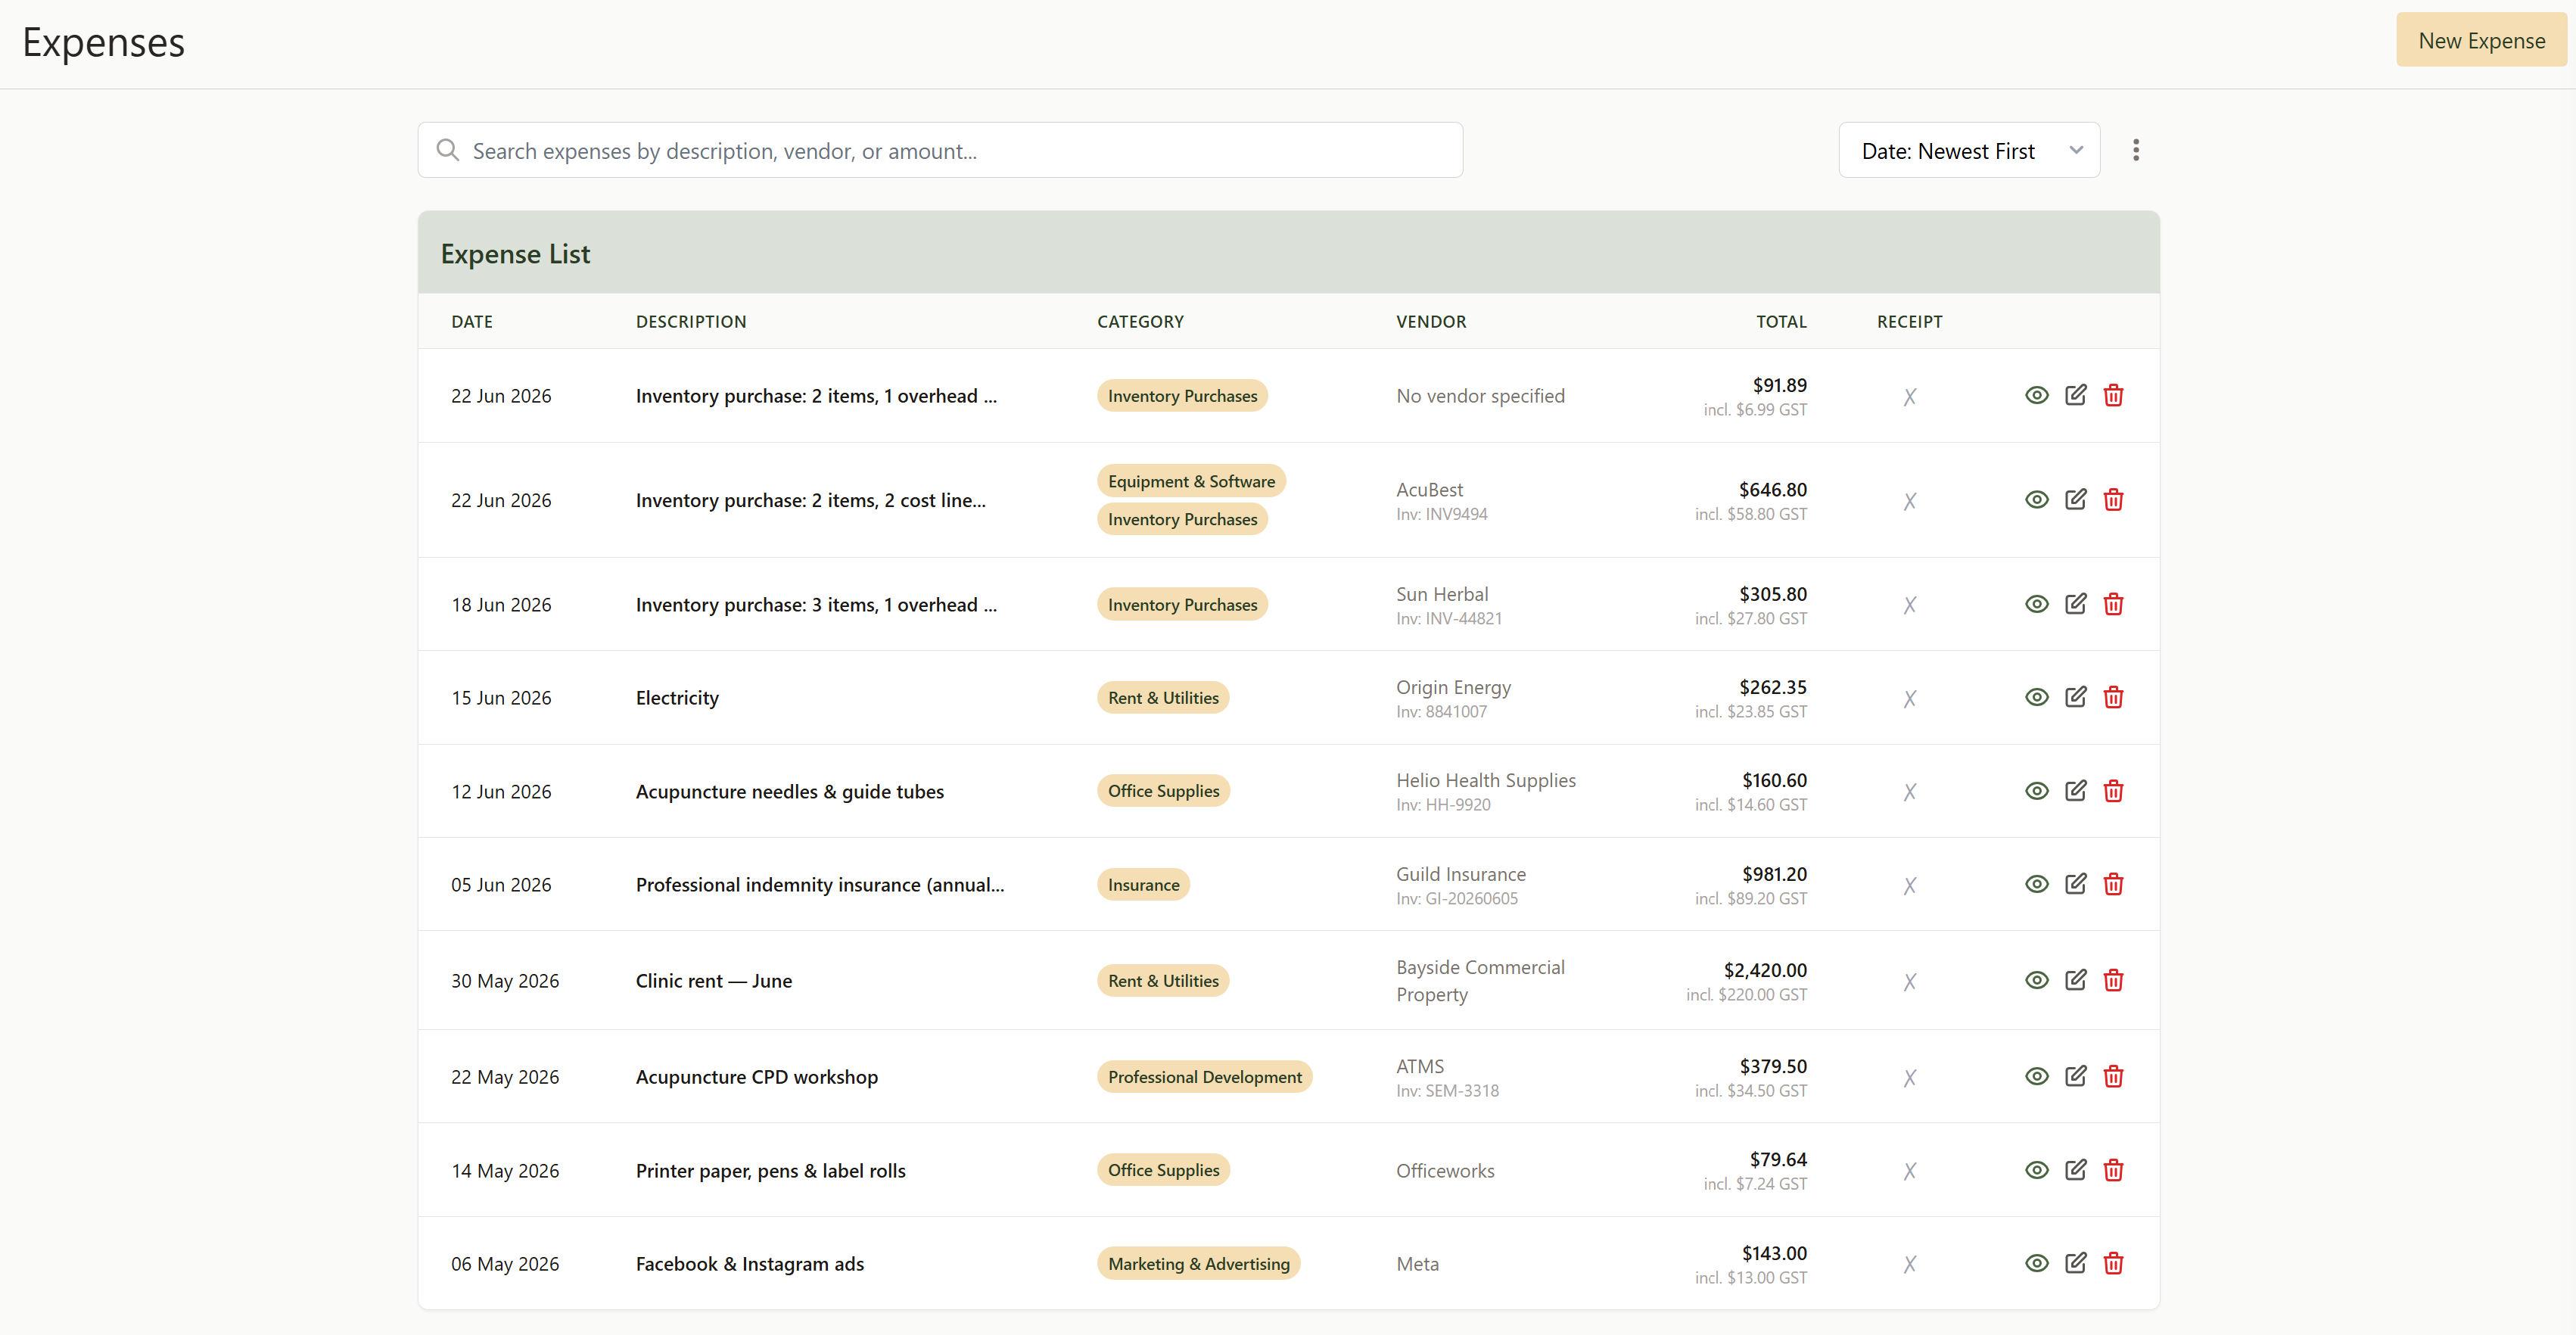The width and height of the screenshot is (2576, 1335).
Task: View the Facebook & Instagram ads expense
Action: (x=2036, y=1263)
